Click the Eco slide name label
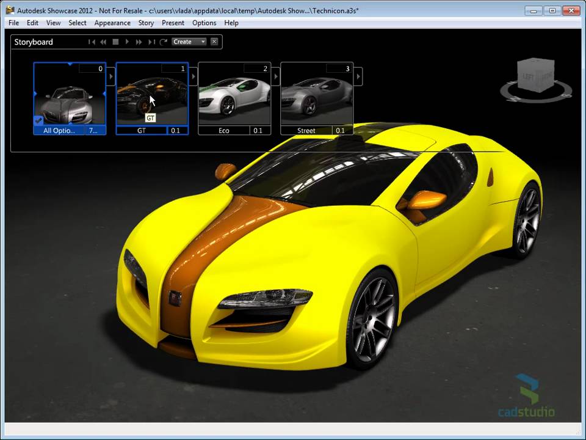The width and height of the screenshot is (586, 440). (224, 131)
